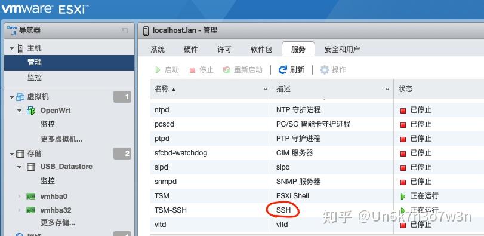Viewport: 484px width, 236px height.
Task: Open 更多存储... link
Action: pyautogui.click(x=58, y=222)
